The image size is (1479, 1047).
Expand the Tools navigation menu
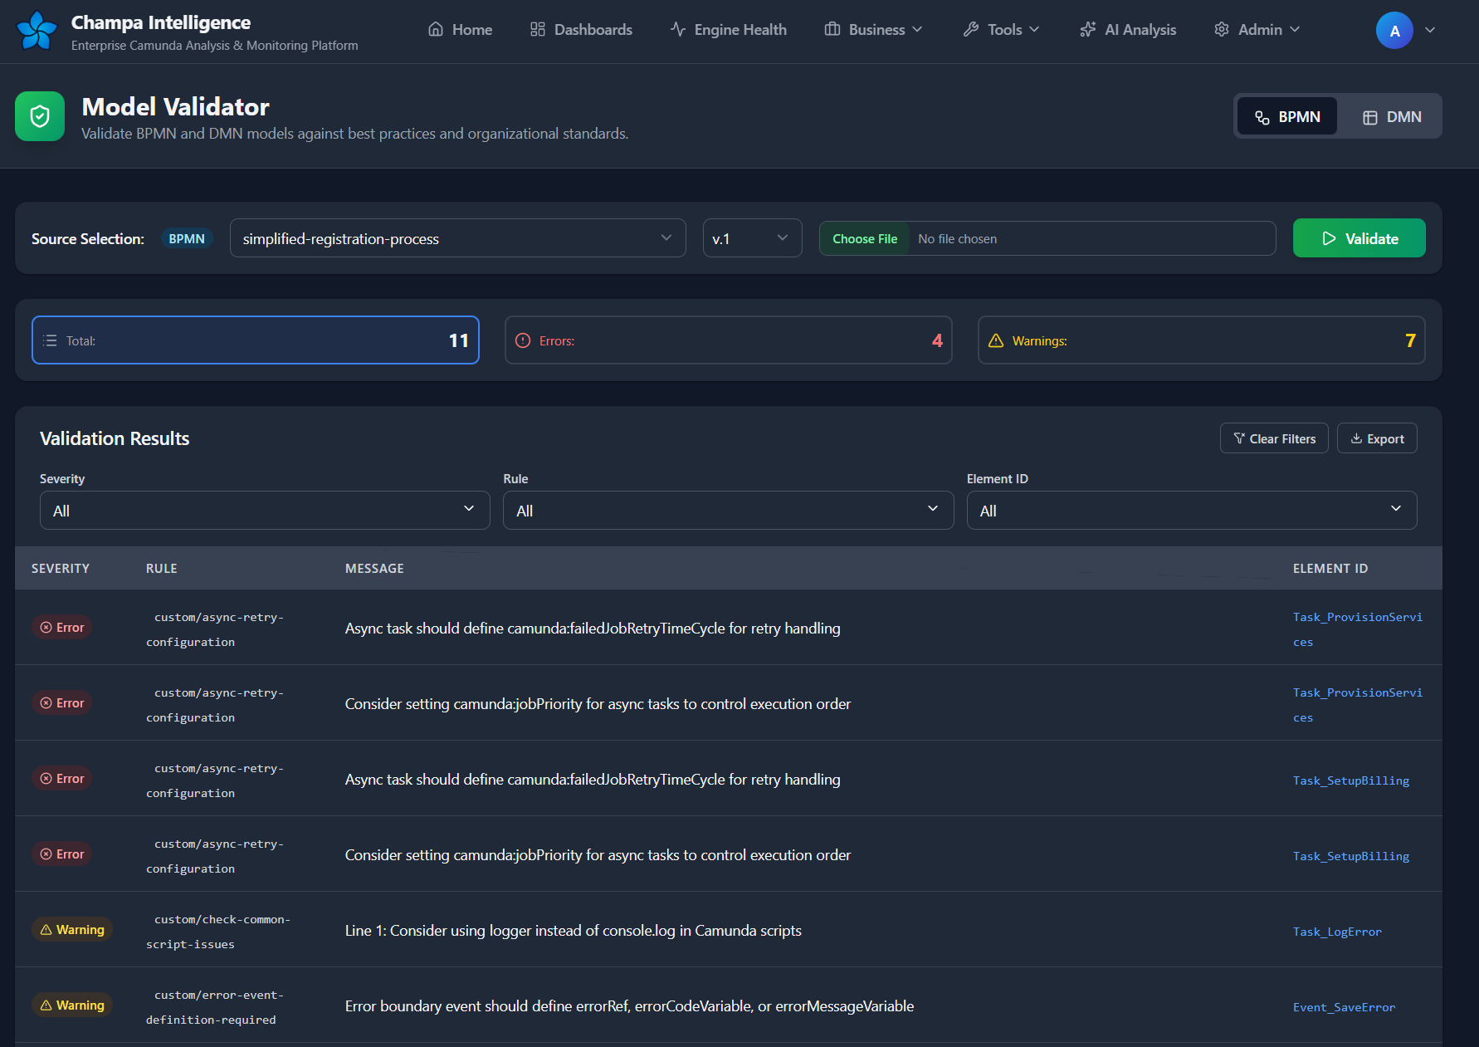point(1001,30)
